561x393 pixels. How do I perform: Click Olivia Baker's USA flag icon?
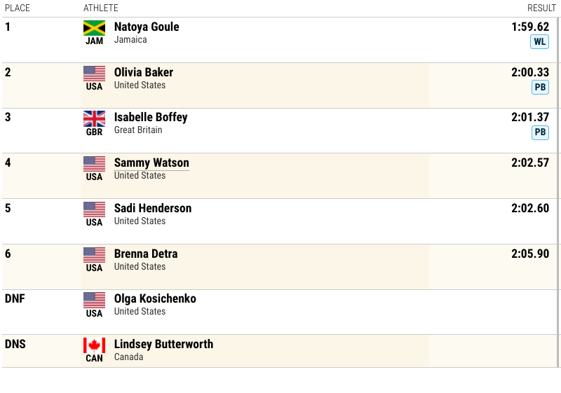pyautogui.click(x=94, y=74)
